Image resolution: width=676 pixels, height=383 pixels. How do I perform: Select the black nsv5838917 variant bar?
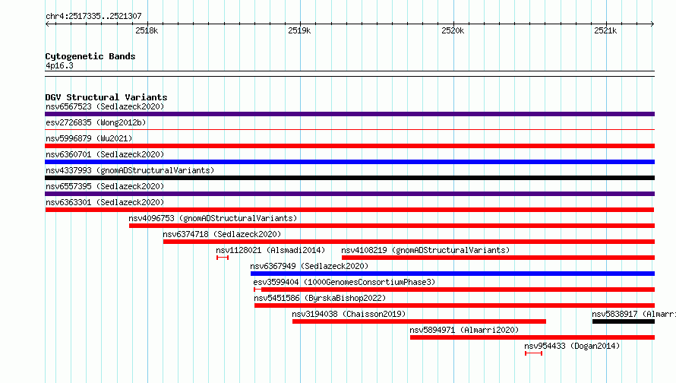click(x=624, y=321)
